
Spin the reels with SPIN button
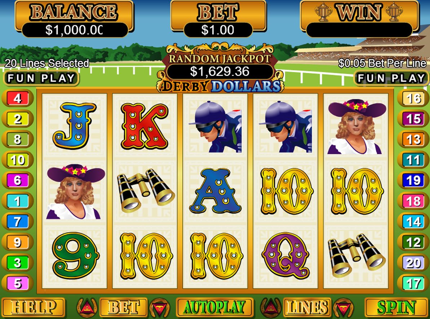395,307
